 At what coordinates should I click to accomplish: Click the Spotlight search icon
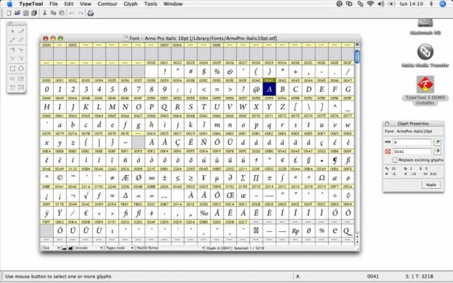(443, 4)
